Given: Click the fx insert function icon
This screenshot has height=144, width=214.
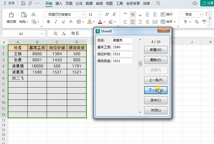Looking at the screenshot, I should click(x=64, y=33).
